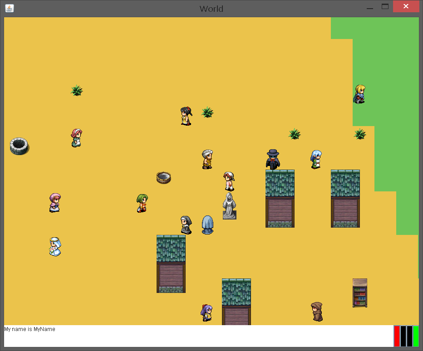Click the boy with white bandana
This screenshot has height=351, width=423.
click(229, 181)
